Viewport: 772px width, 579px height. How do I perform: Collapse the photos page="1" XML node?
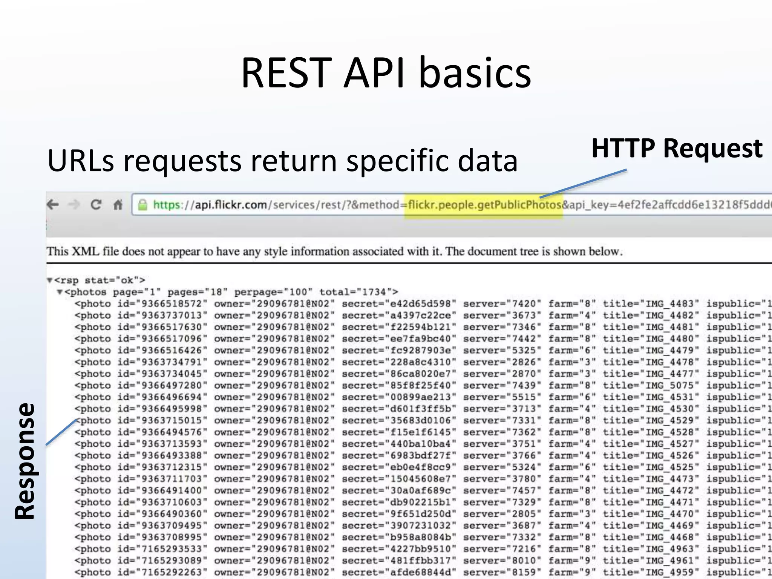click(60, 292)
